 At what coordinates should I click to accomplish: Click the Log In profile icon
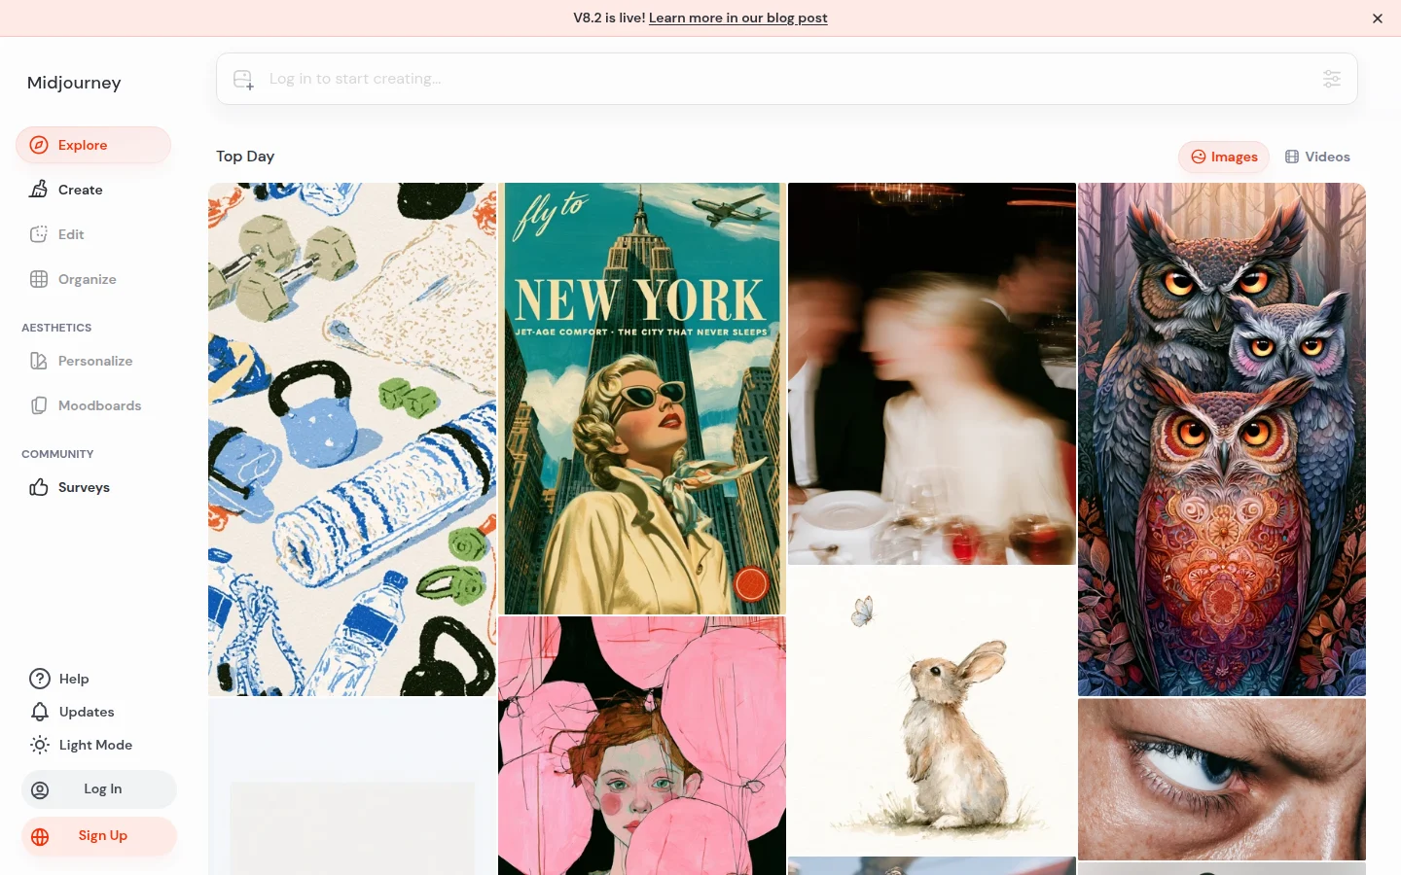click(40, 789)
